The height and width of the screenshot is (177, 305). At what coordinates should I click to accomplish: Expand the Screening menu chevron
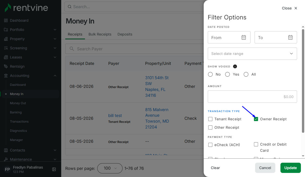(x=55, y=48)
